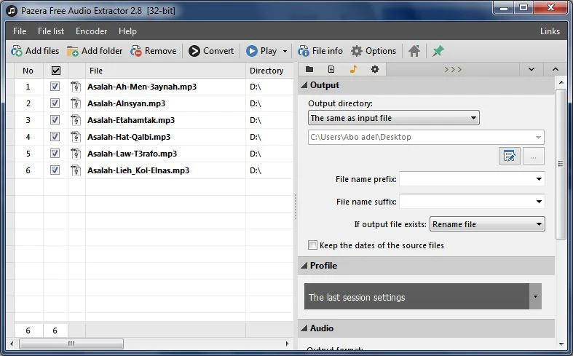Viewport: 573px width, 356px height.
Task: Switch to the gear settings tab in side panel
Action: (x=375, y=69)
